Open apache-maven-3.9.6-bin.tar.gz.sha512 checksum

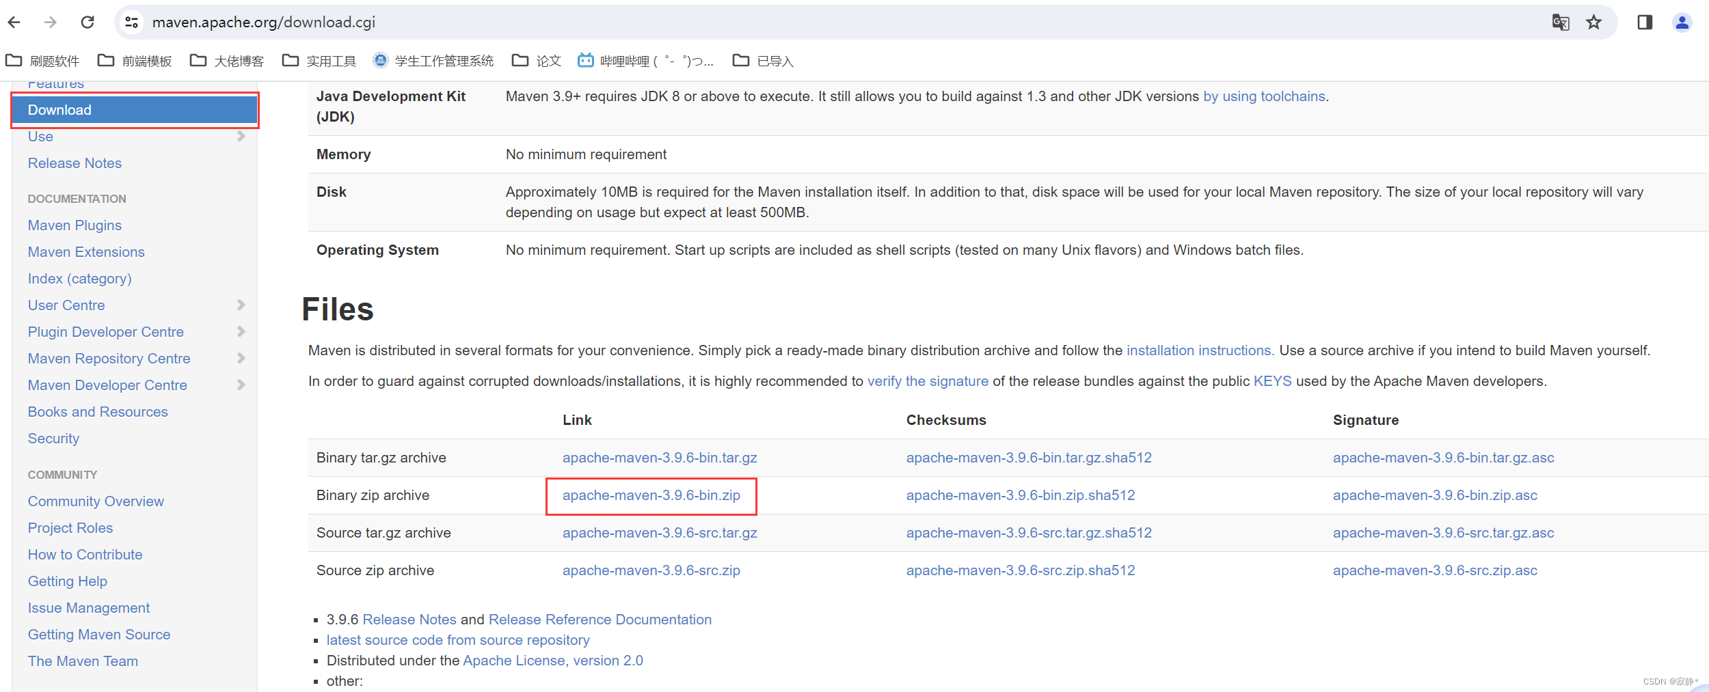tap(1029, 458)
